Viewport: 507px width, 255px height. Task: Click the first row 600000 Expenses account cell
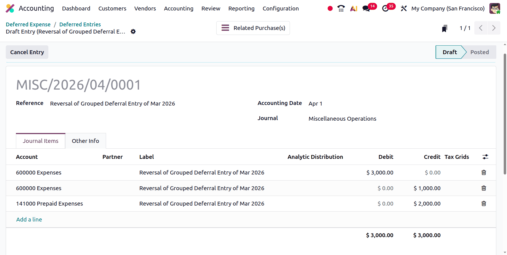[x=39, y=173]
